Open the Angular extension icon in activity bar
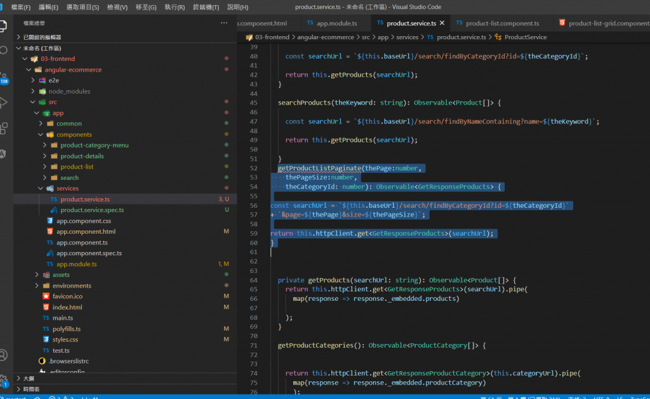This screenshot has height=399, width=650. [4, 153]
